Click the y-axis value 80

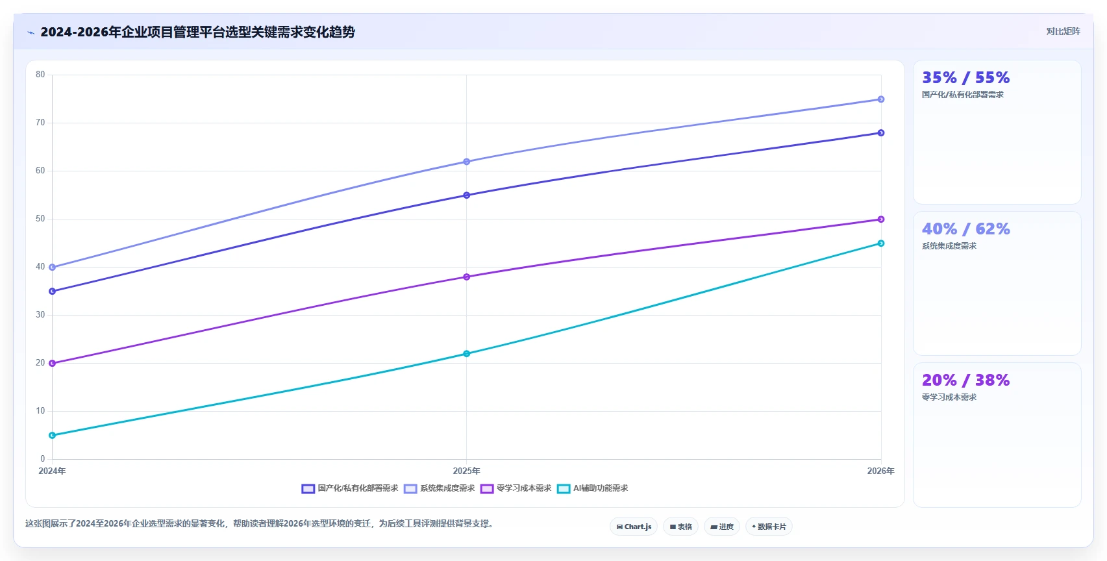click(x=40, y=75)
